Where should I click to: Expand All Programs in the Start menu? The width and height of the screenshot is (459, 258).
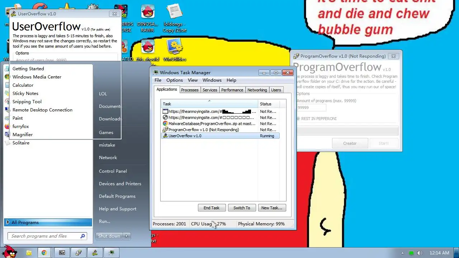48,223
